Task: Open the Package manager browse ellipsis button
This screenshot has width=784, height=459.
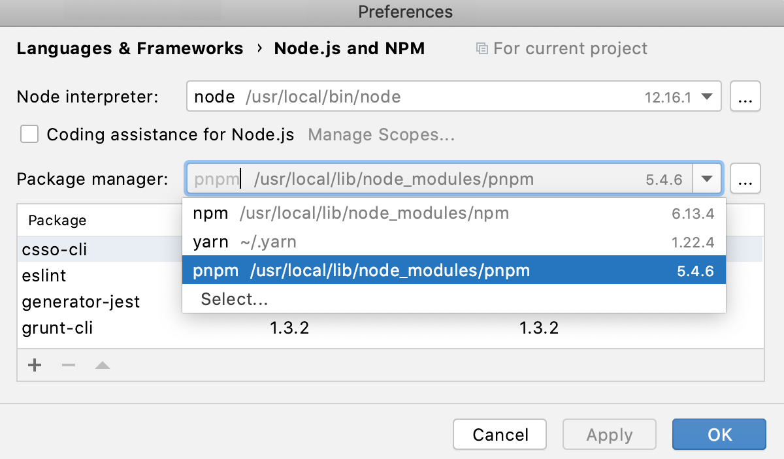Action: coord(745,178)
